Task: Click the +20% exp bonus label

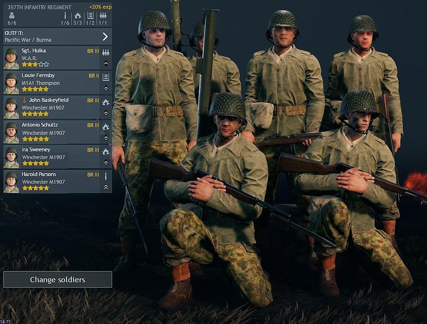Action: pos(100,7)
